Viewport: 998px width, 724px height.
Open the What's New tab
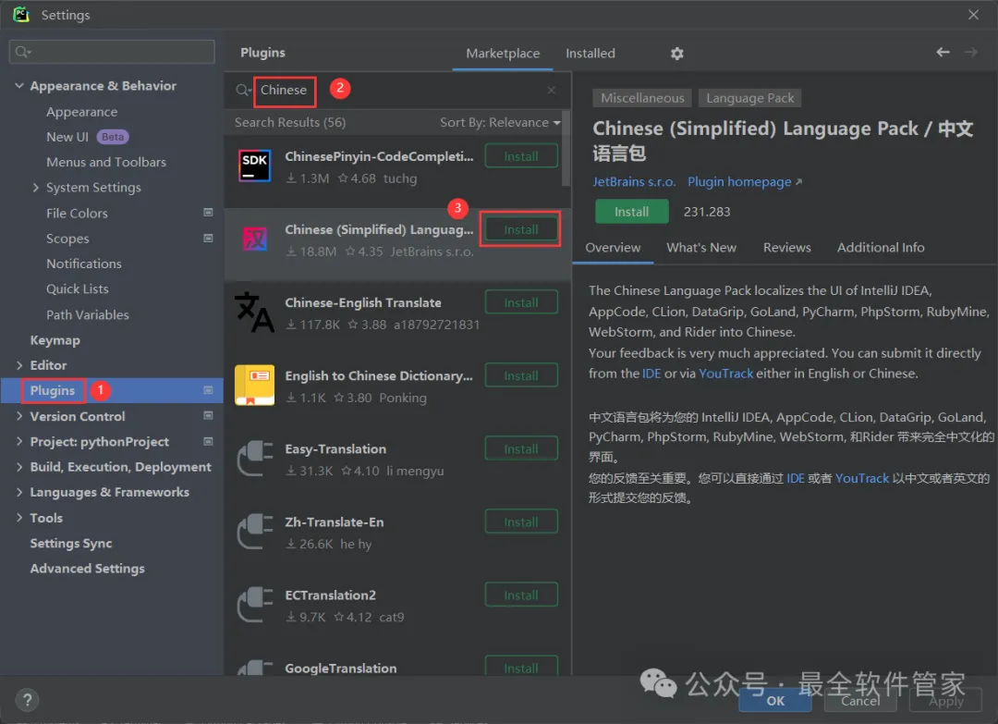701,248
